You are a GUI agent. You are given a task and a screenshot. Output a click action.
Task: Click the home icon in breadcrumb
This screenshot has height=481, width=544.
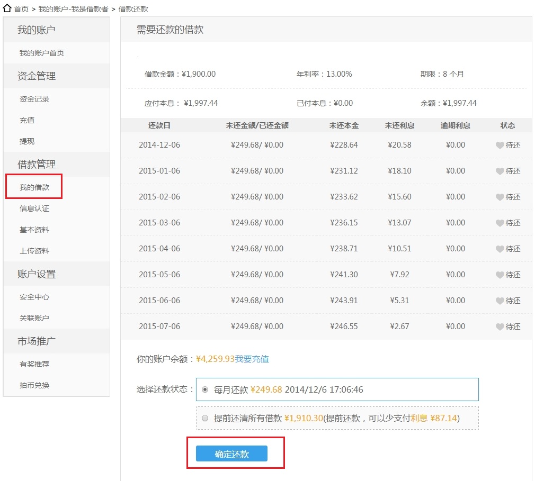pos(7,8)
